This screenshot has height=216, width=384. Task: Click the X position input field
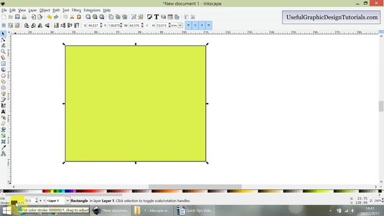pos(94,25)
